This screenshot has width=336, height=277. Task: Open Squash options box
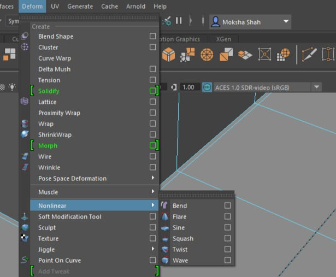click(x=228, y=238)
